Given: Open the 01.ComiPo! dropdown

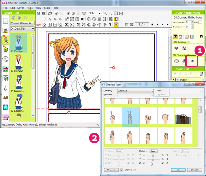Looking at the screenshot, I should [22, 29].
